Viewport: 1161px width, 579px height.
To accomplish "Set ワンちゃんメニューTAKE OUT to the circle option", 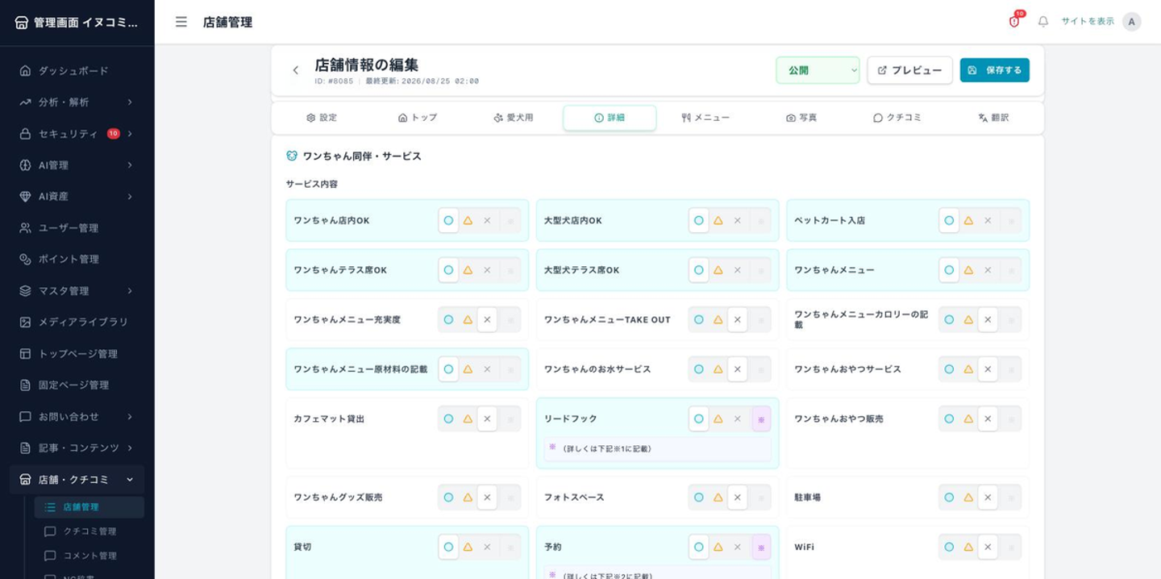I will (x=699, y=320).
